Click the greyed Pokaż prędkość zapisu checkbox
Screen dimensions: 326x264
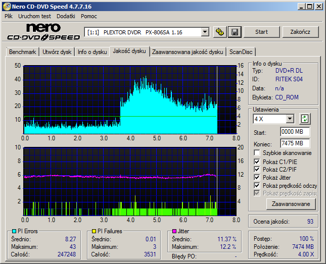click(x=257, y=193)
